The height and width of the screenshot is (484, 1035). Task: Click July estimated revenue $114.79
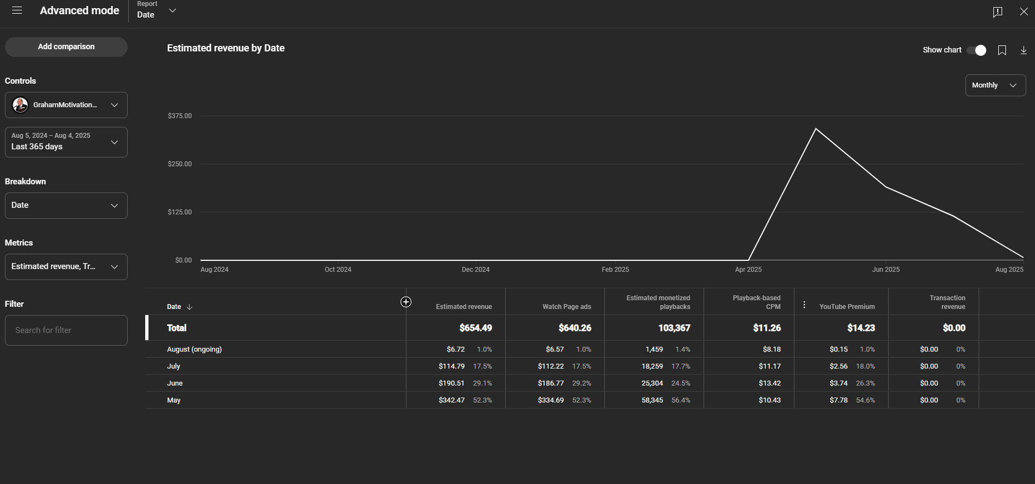451,366
